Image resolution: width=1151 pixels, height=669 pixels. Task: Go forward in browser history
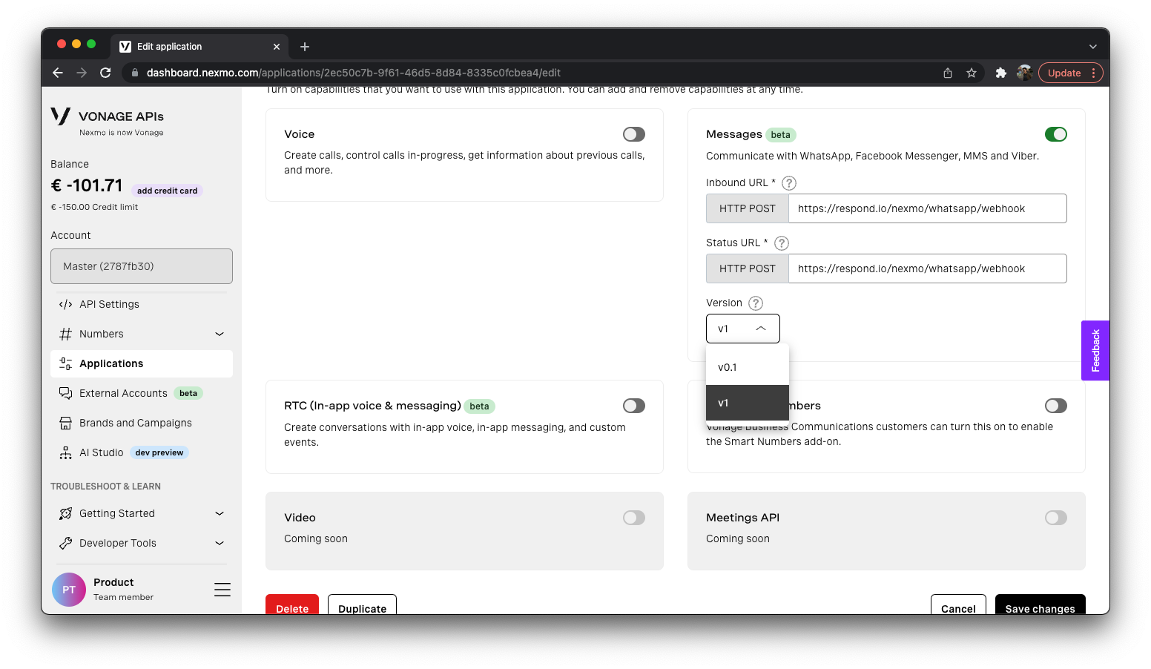82,73
